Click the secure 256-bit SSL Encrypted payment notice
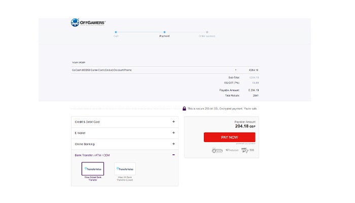Image resolution: width=355 pixels, height=203 pixels. [222, 109]
